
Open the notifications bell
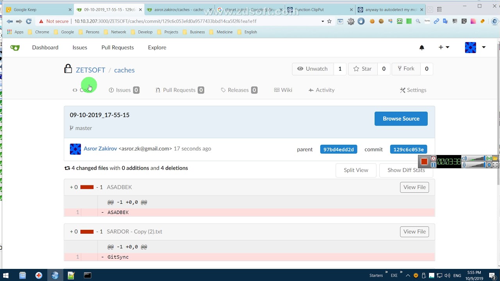click(422, 48)
